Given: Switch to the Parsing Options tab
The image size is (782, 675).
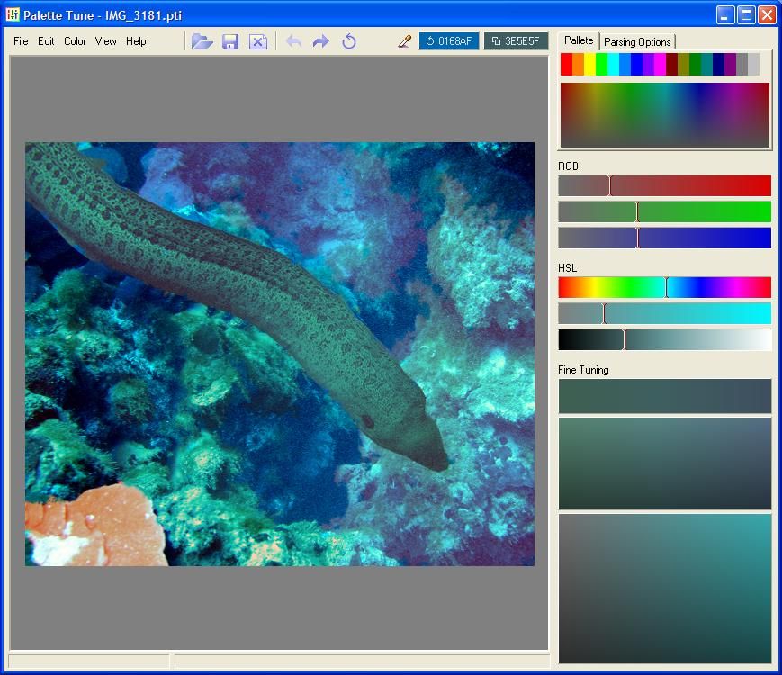Looking at the screenshot, I should (x=639, y=40).
